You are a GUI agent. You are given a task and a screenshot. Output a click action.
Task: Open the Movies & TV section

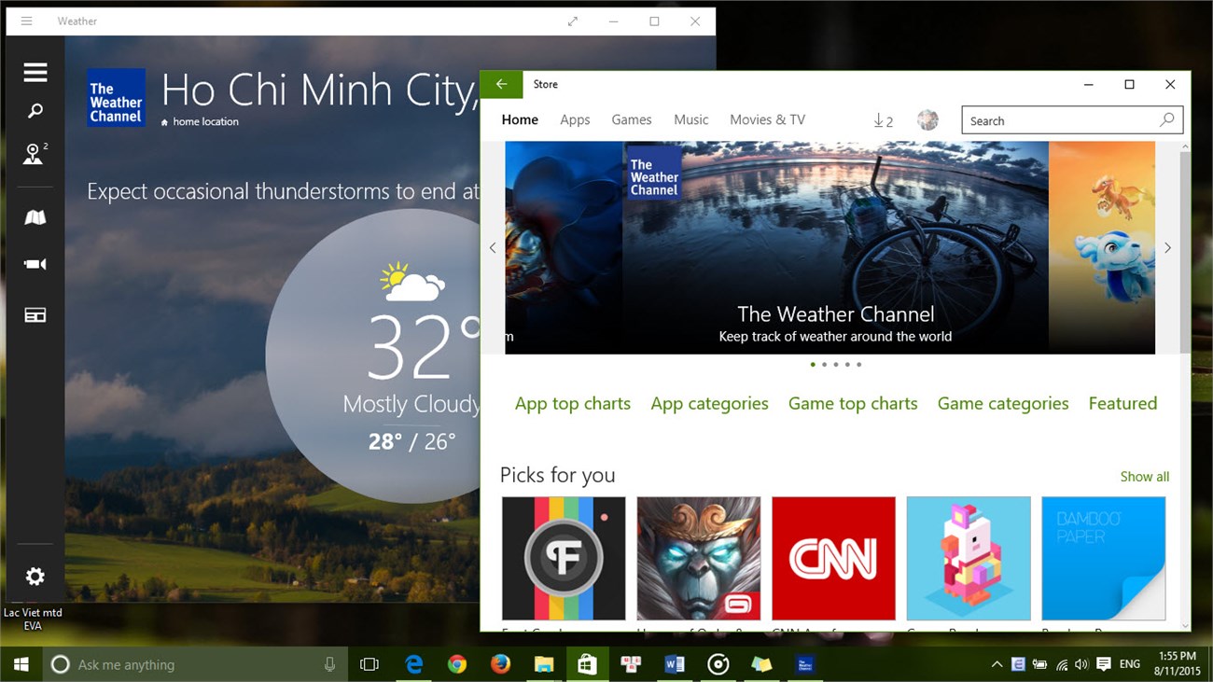coord(767,119)
